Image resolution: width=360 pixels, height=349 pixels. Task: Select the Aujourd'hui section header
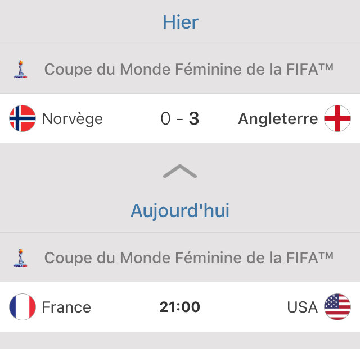tap(180, 210)
